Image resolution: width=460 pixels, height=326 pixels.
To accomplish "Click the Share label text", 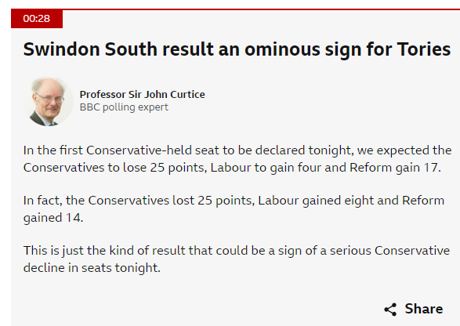I will click(424, 309).
